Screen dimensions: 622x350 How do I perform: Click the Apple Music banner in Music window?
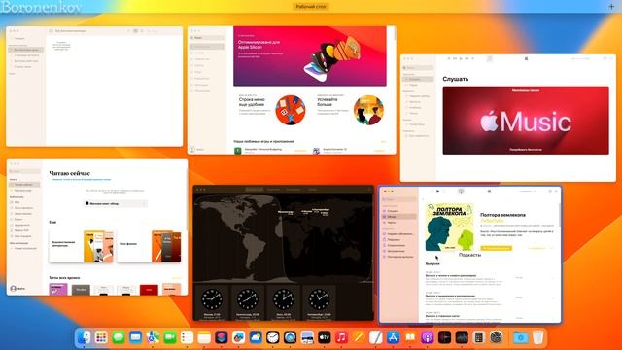(526, 121)
